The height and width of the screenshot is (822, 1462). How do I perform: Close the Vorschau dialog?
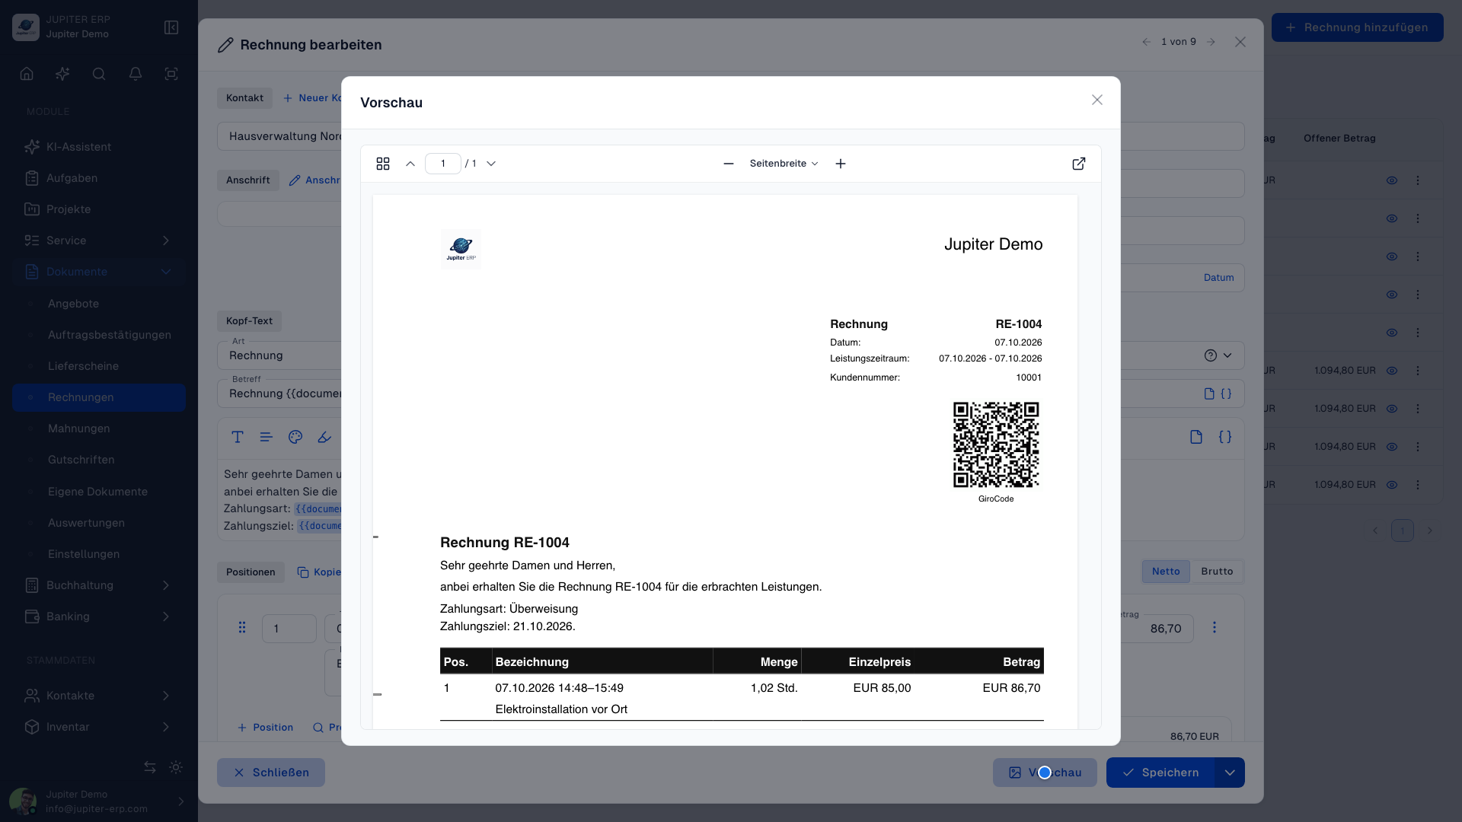point(1097,100)
